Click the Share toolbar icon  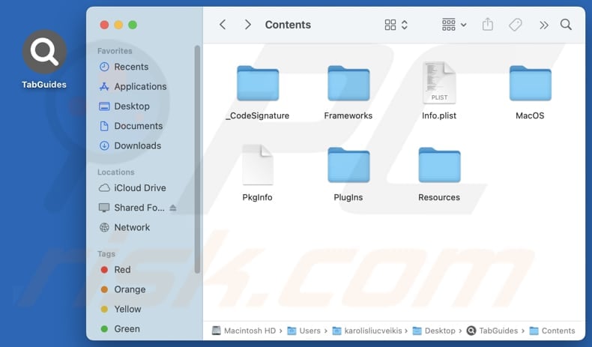[487, 25]
